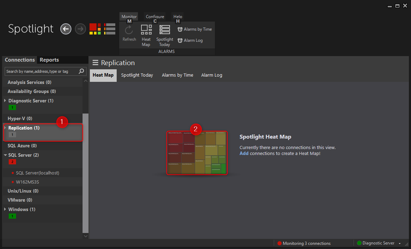The width and height of the screenshot is (411, 249).
Task: Switch to the Reports tab
Action: coord(49,60)
